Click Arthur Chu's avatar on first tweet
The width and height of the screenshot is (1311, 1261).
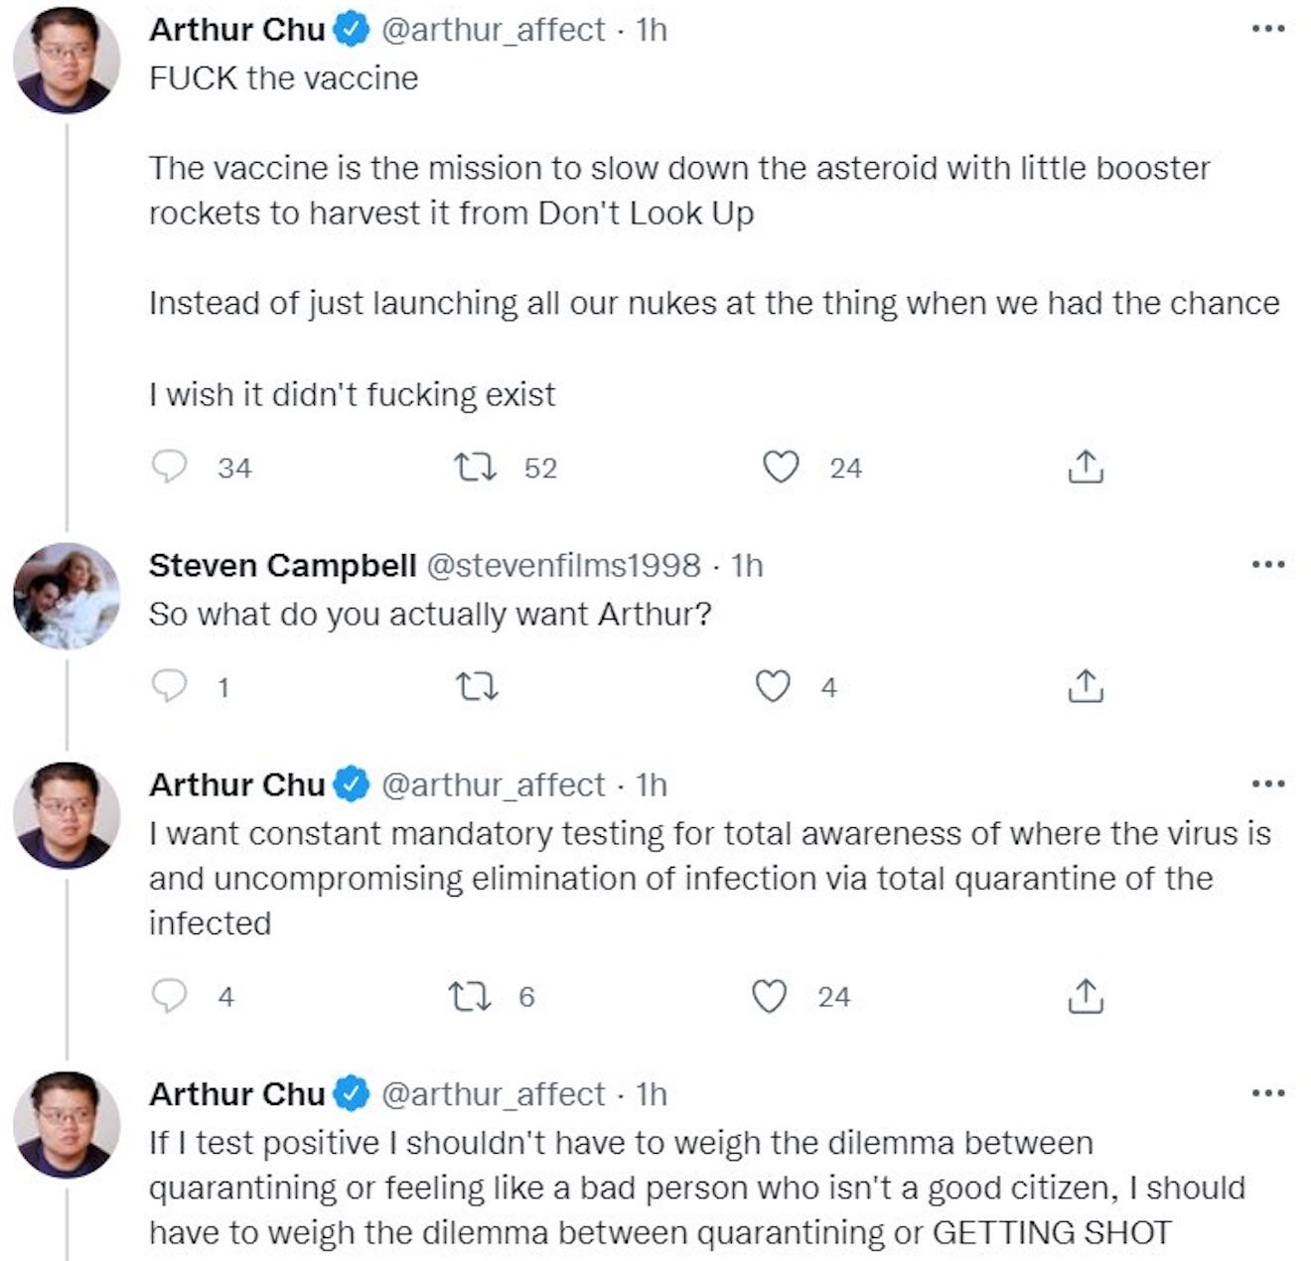(67, 60)
